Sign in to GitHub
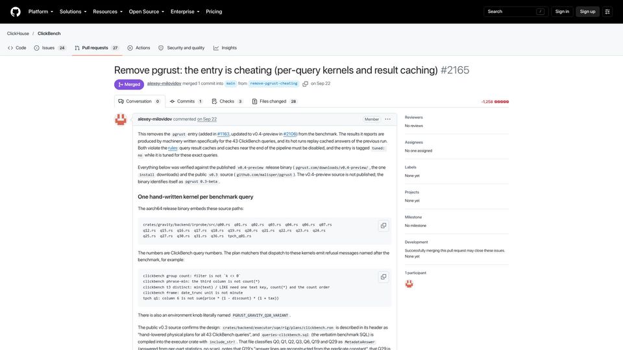 tap(562, 12)
